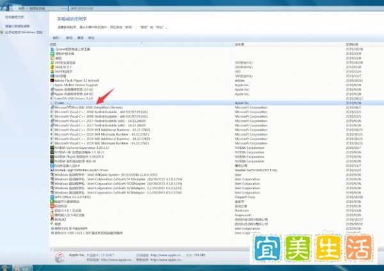Click the WeChat green icon in list
This screenshot has width=384, height=271.
(52, 224)
